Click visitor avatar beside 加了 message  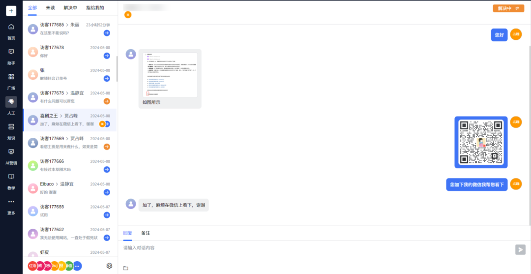click(x=131, y=204)
